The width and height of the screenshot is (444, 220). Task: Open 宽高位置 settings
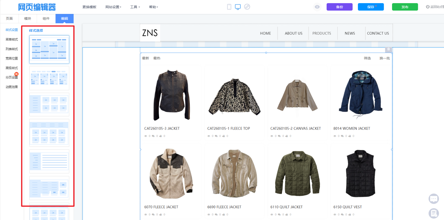(x=12, y=58)
